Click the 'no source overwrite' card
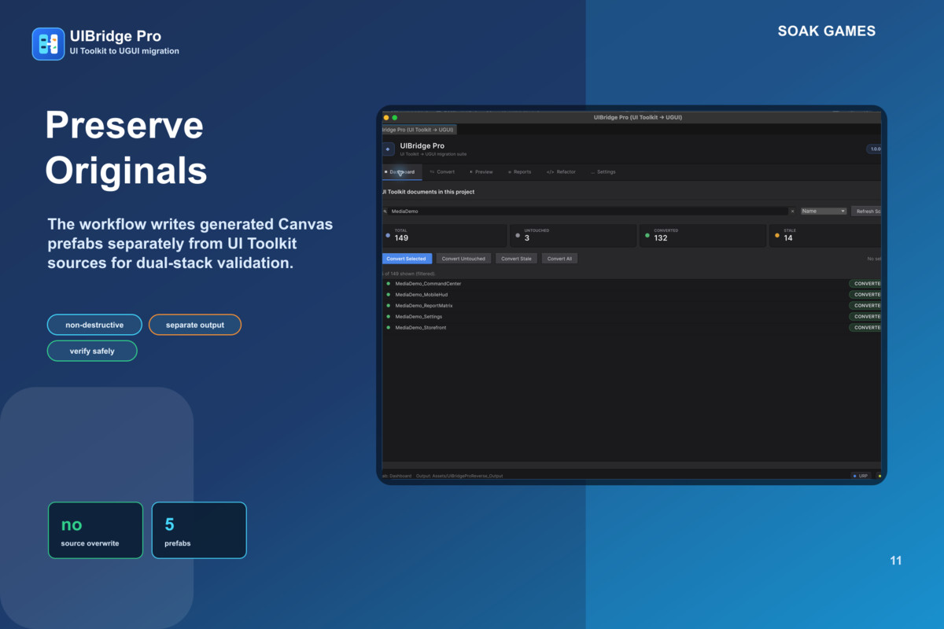The height and width of the screenshot is (629, 944). click(x=95, y=530)
